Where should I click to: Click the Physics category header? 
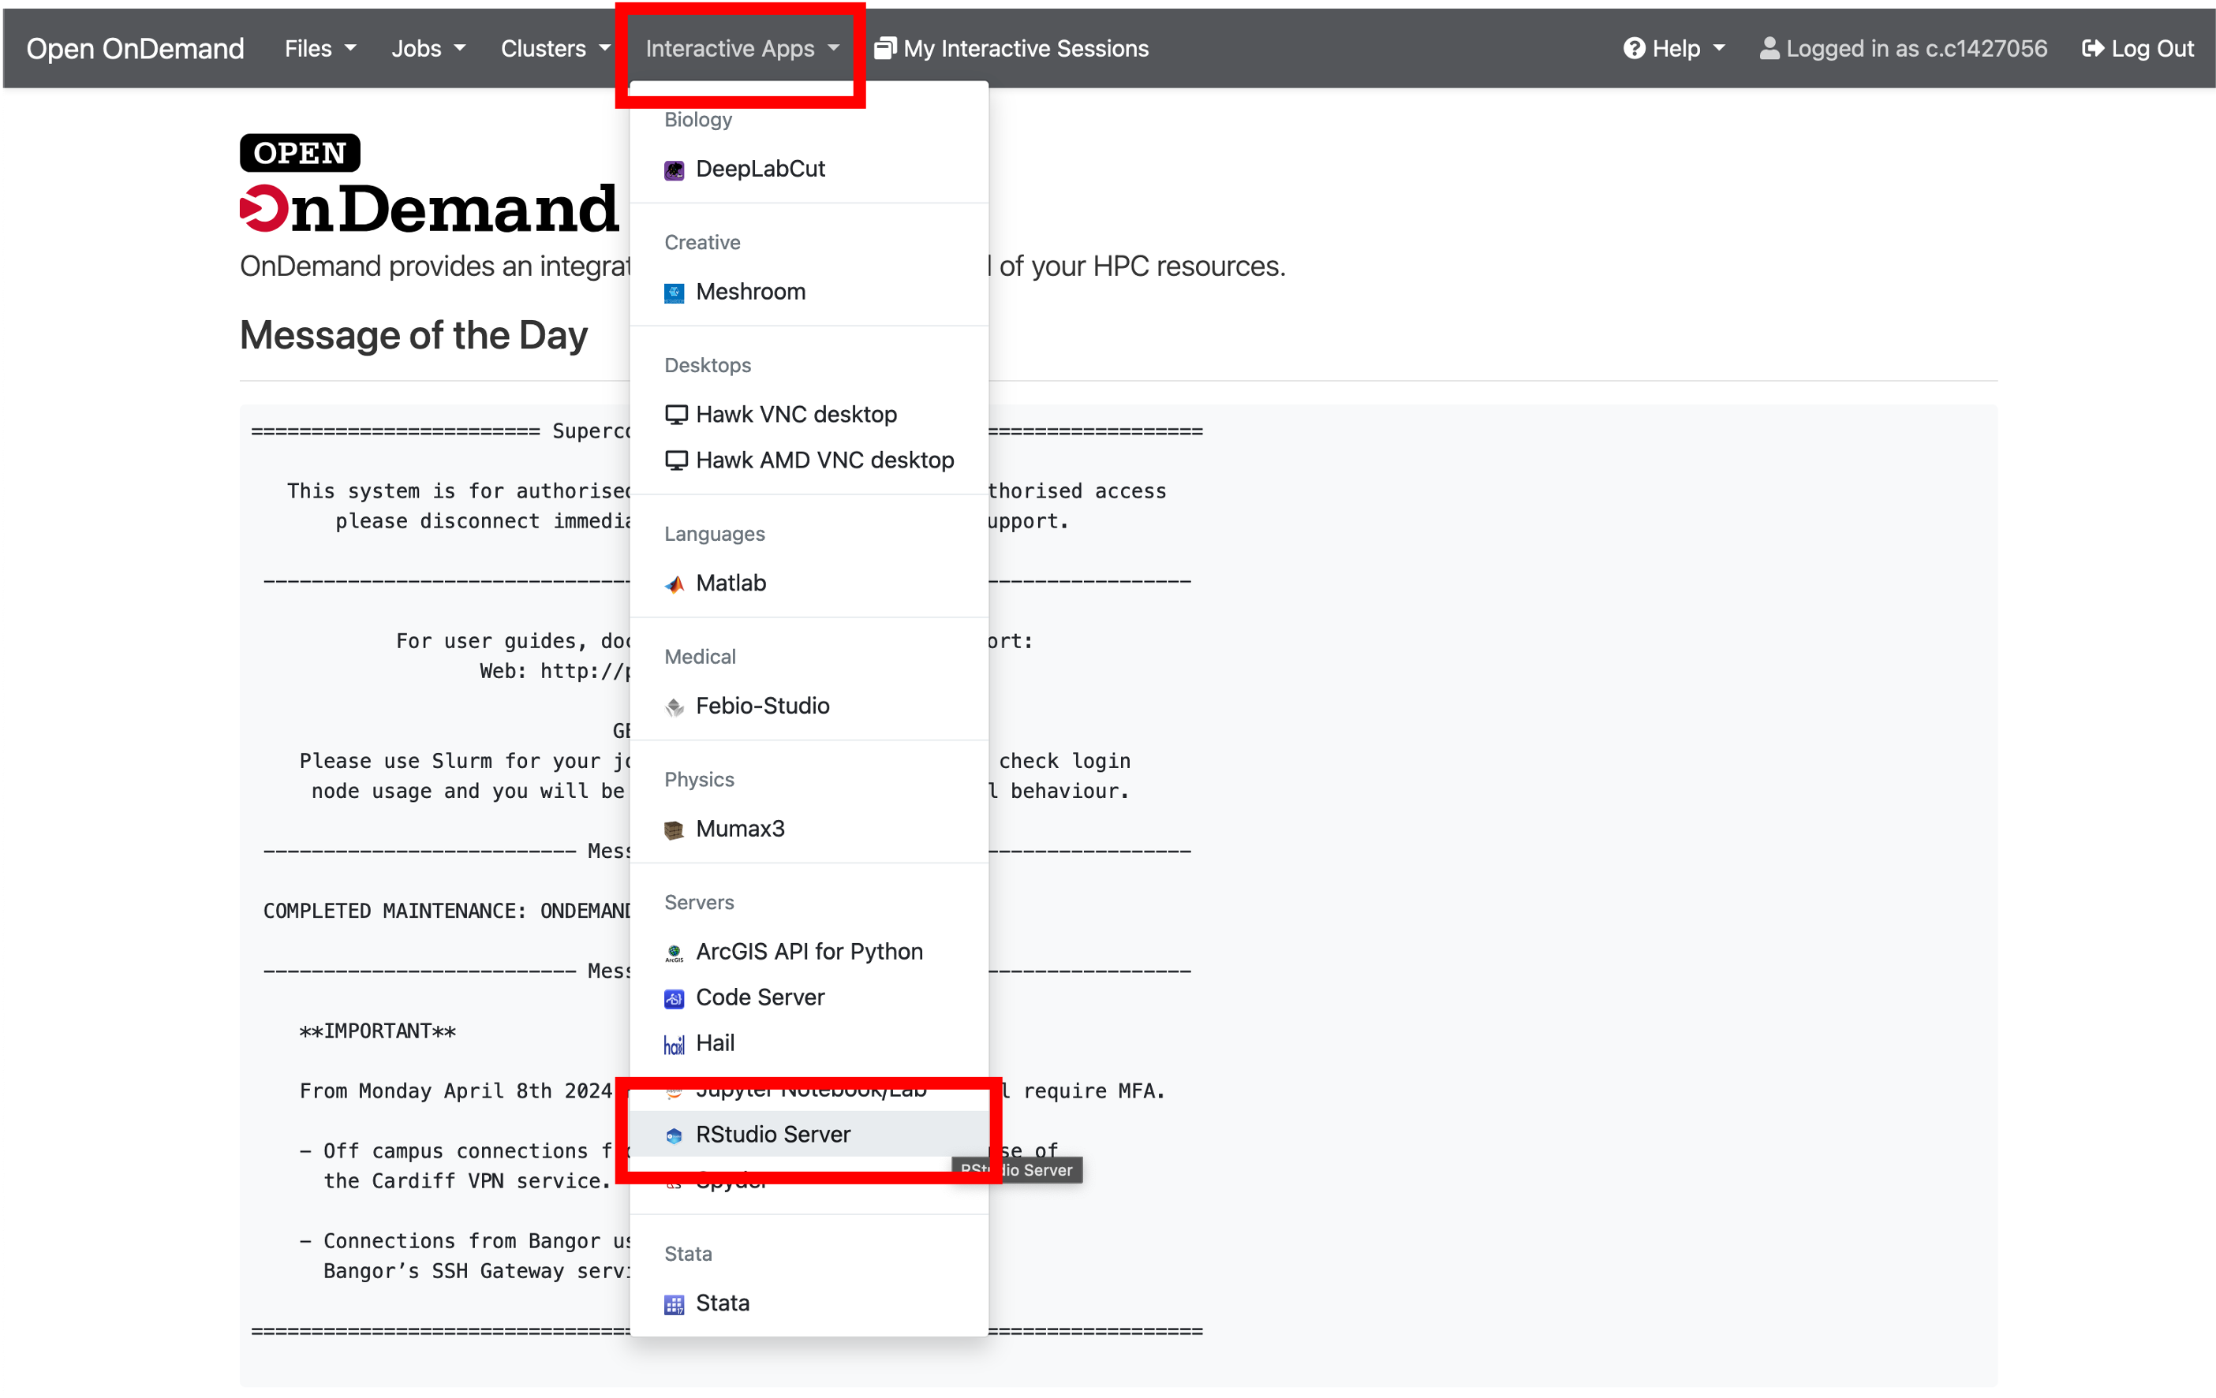click(x=700, y=780)
